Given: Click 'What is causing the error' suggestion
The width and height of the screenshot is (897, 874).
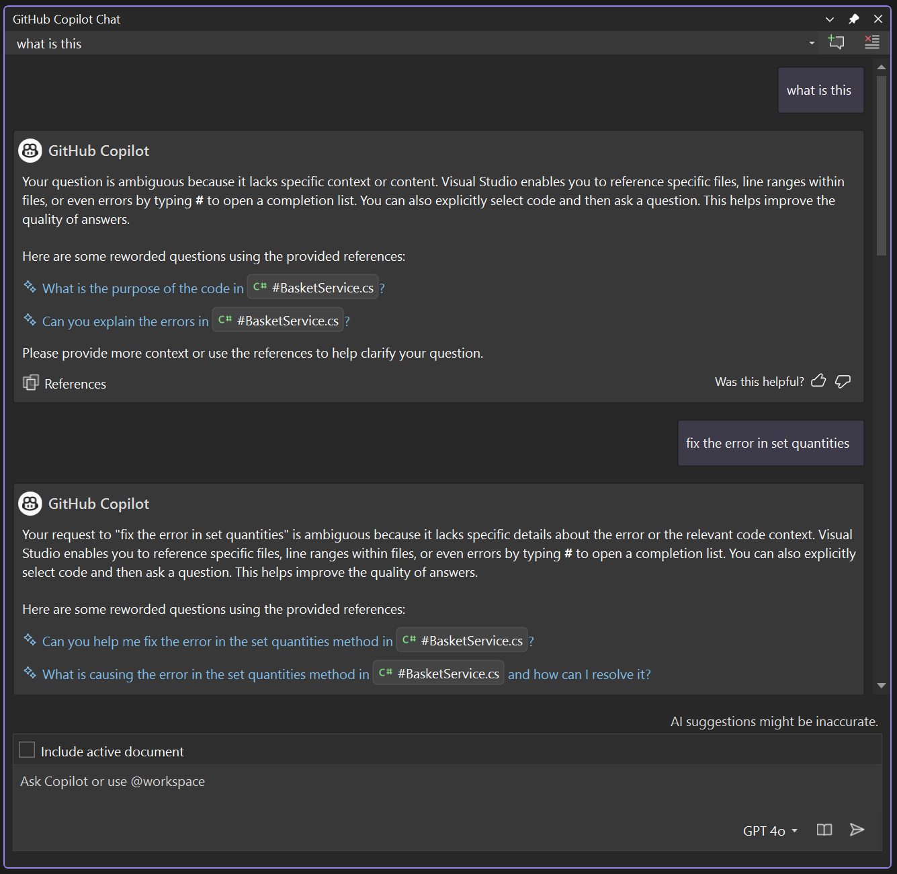Looking at the screenshot, I should pos(206,674).
